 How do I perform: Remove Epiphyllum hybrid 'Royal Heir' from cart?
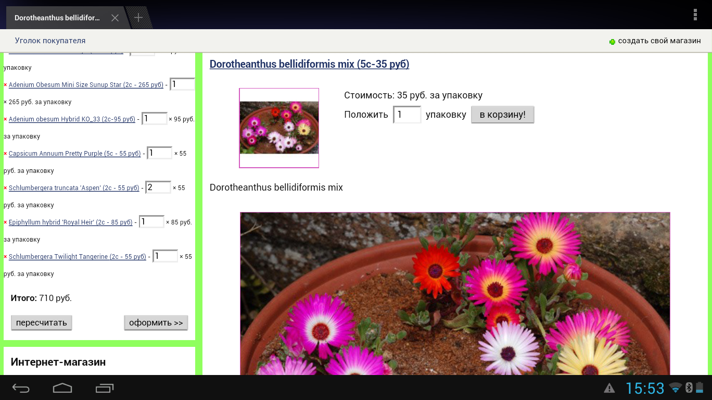(5, 222)
